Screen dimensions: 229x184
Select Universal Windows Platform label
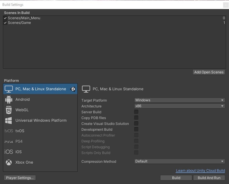(41, 121)
